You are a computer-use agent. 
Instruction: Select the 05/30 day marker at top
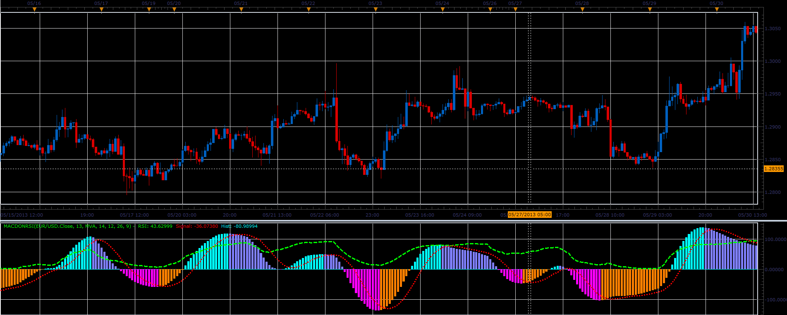pyautogui.click(x=717, y=10)
